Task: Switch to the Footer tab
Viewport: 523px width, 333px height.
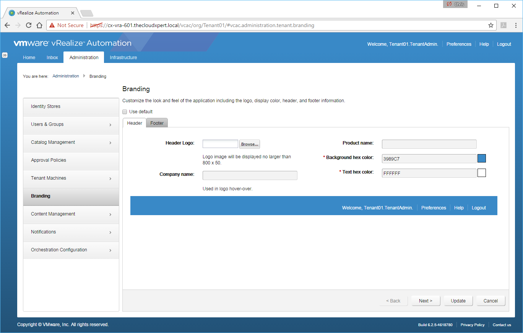Action: pyautogui.click(x=157, y=123)
